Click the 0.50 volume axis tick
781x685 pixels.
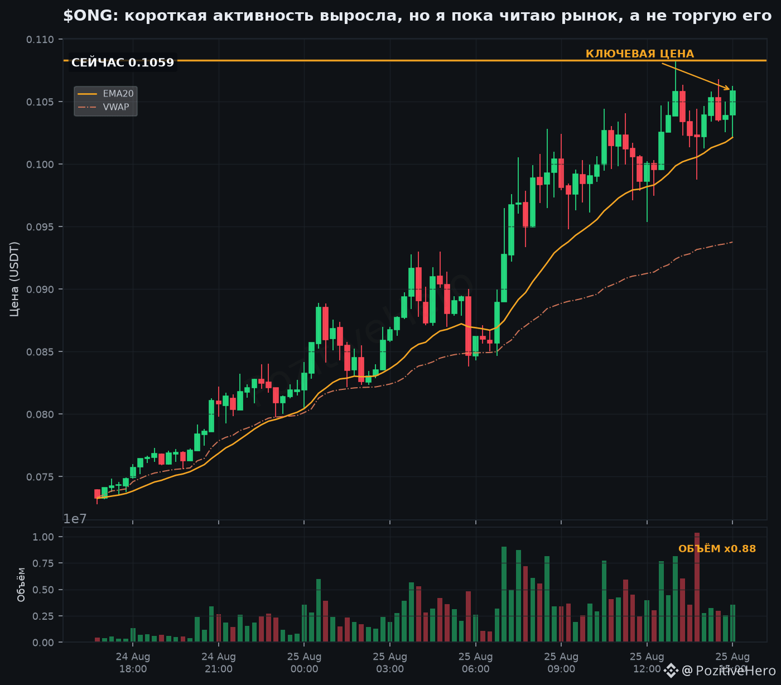point(44,590)
